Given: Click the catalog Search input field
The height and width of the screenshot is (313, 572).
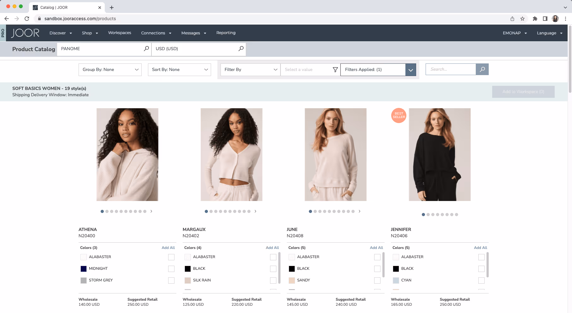Looking at the screenshot, I should tap(451, 69).
